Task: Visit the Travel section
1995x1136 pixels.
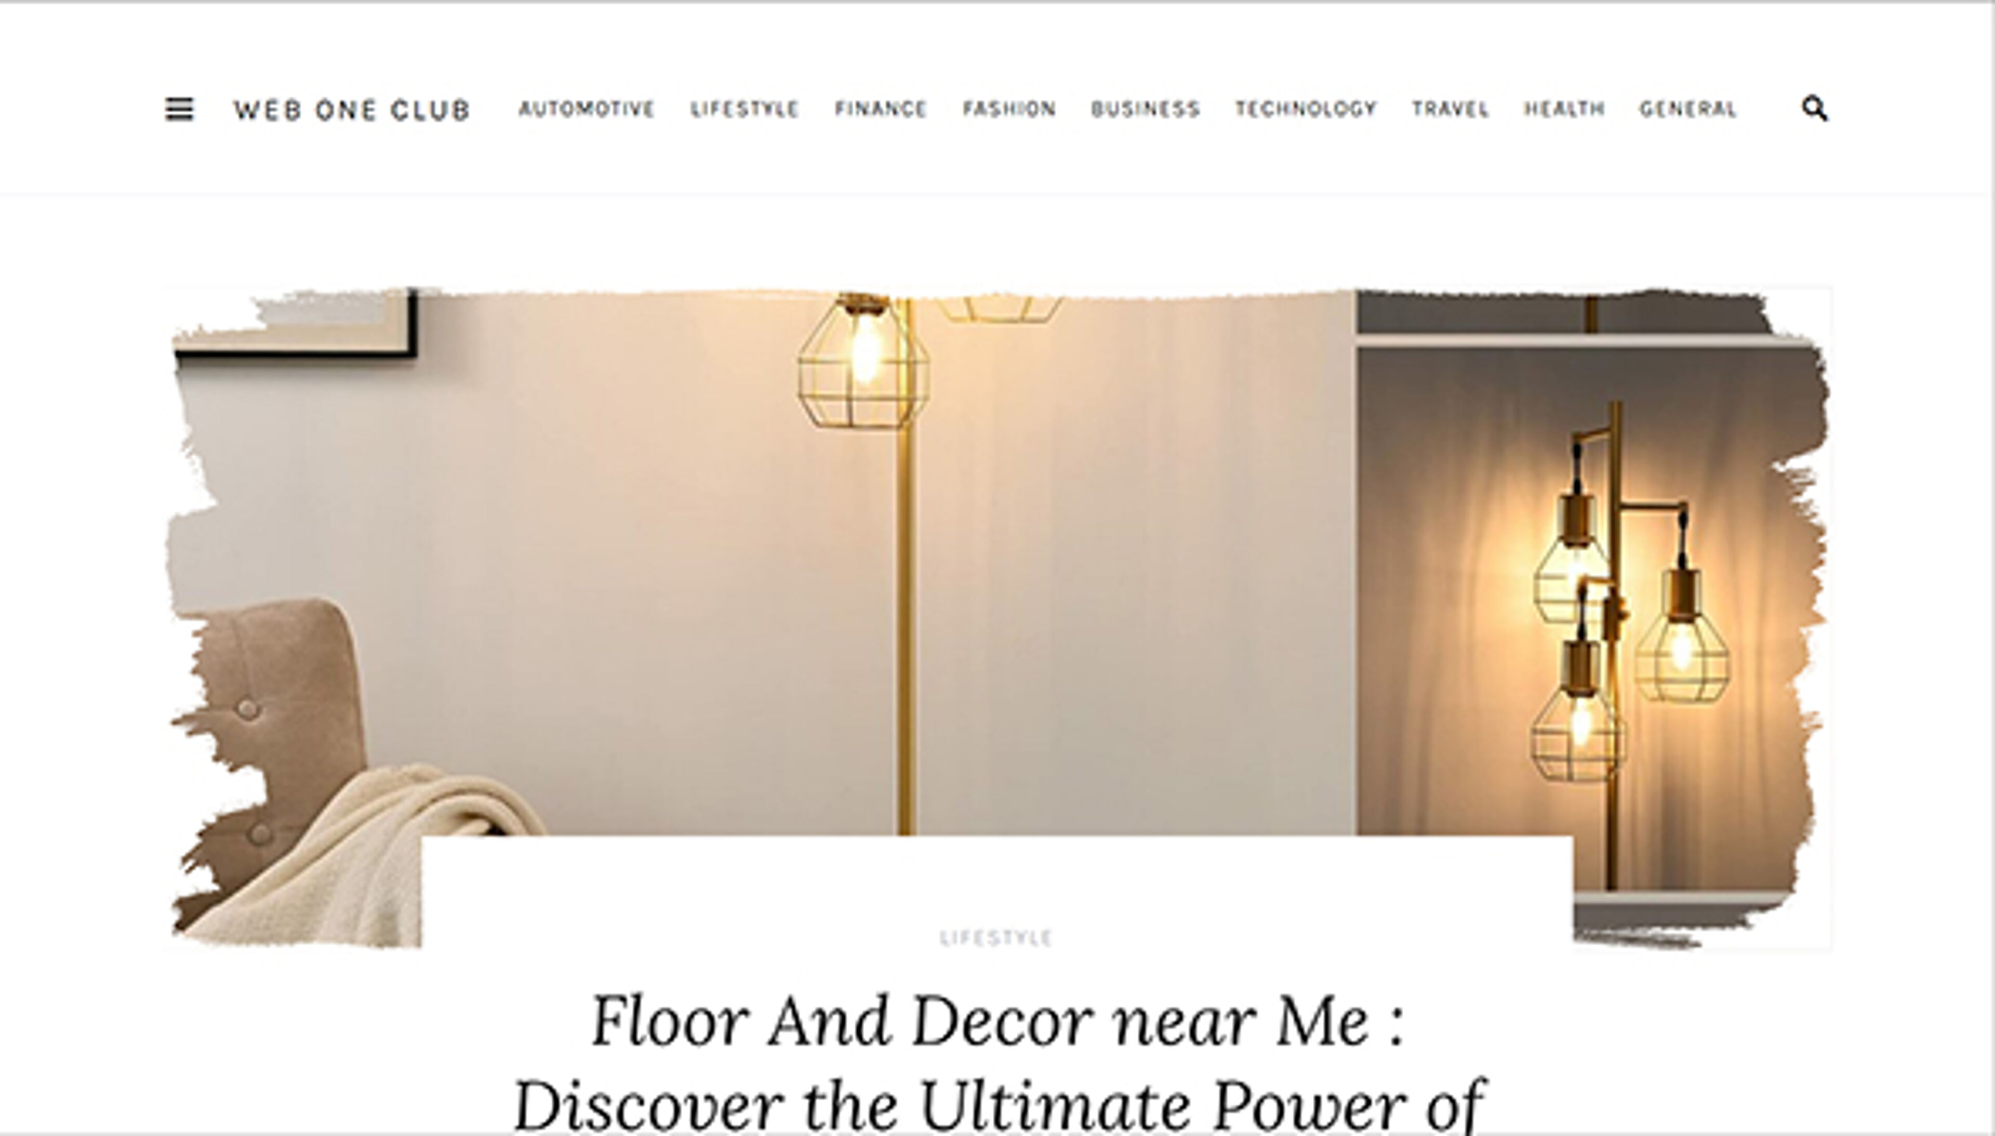Action: pyautogui.click(x=1451, y=109)
